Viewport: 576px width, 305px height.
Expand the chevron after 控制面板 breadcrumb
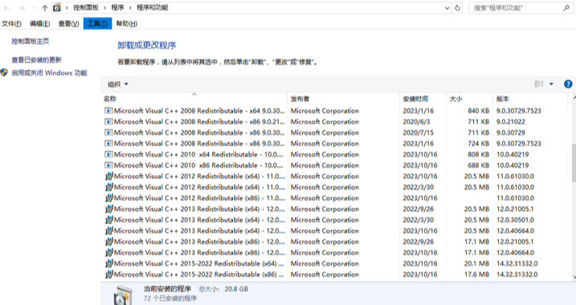(104, 8)
